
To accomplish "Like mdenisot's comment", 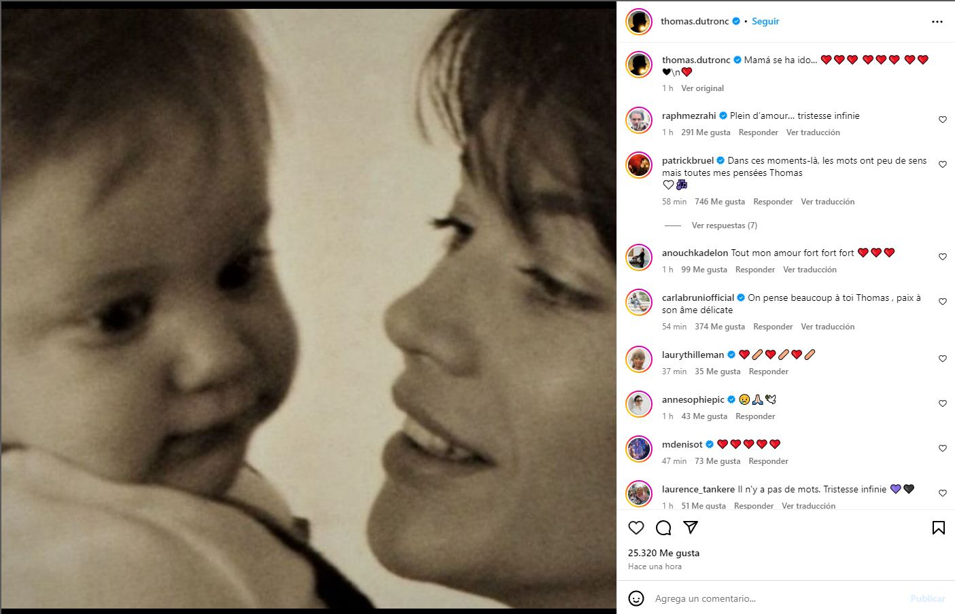I will tap(943, 448).
